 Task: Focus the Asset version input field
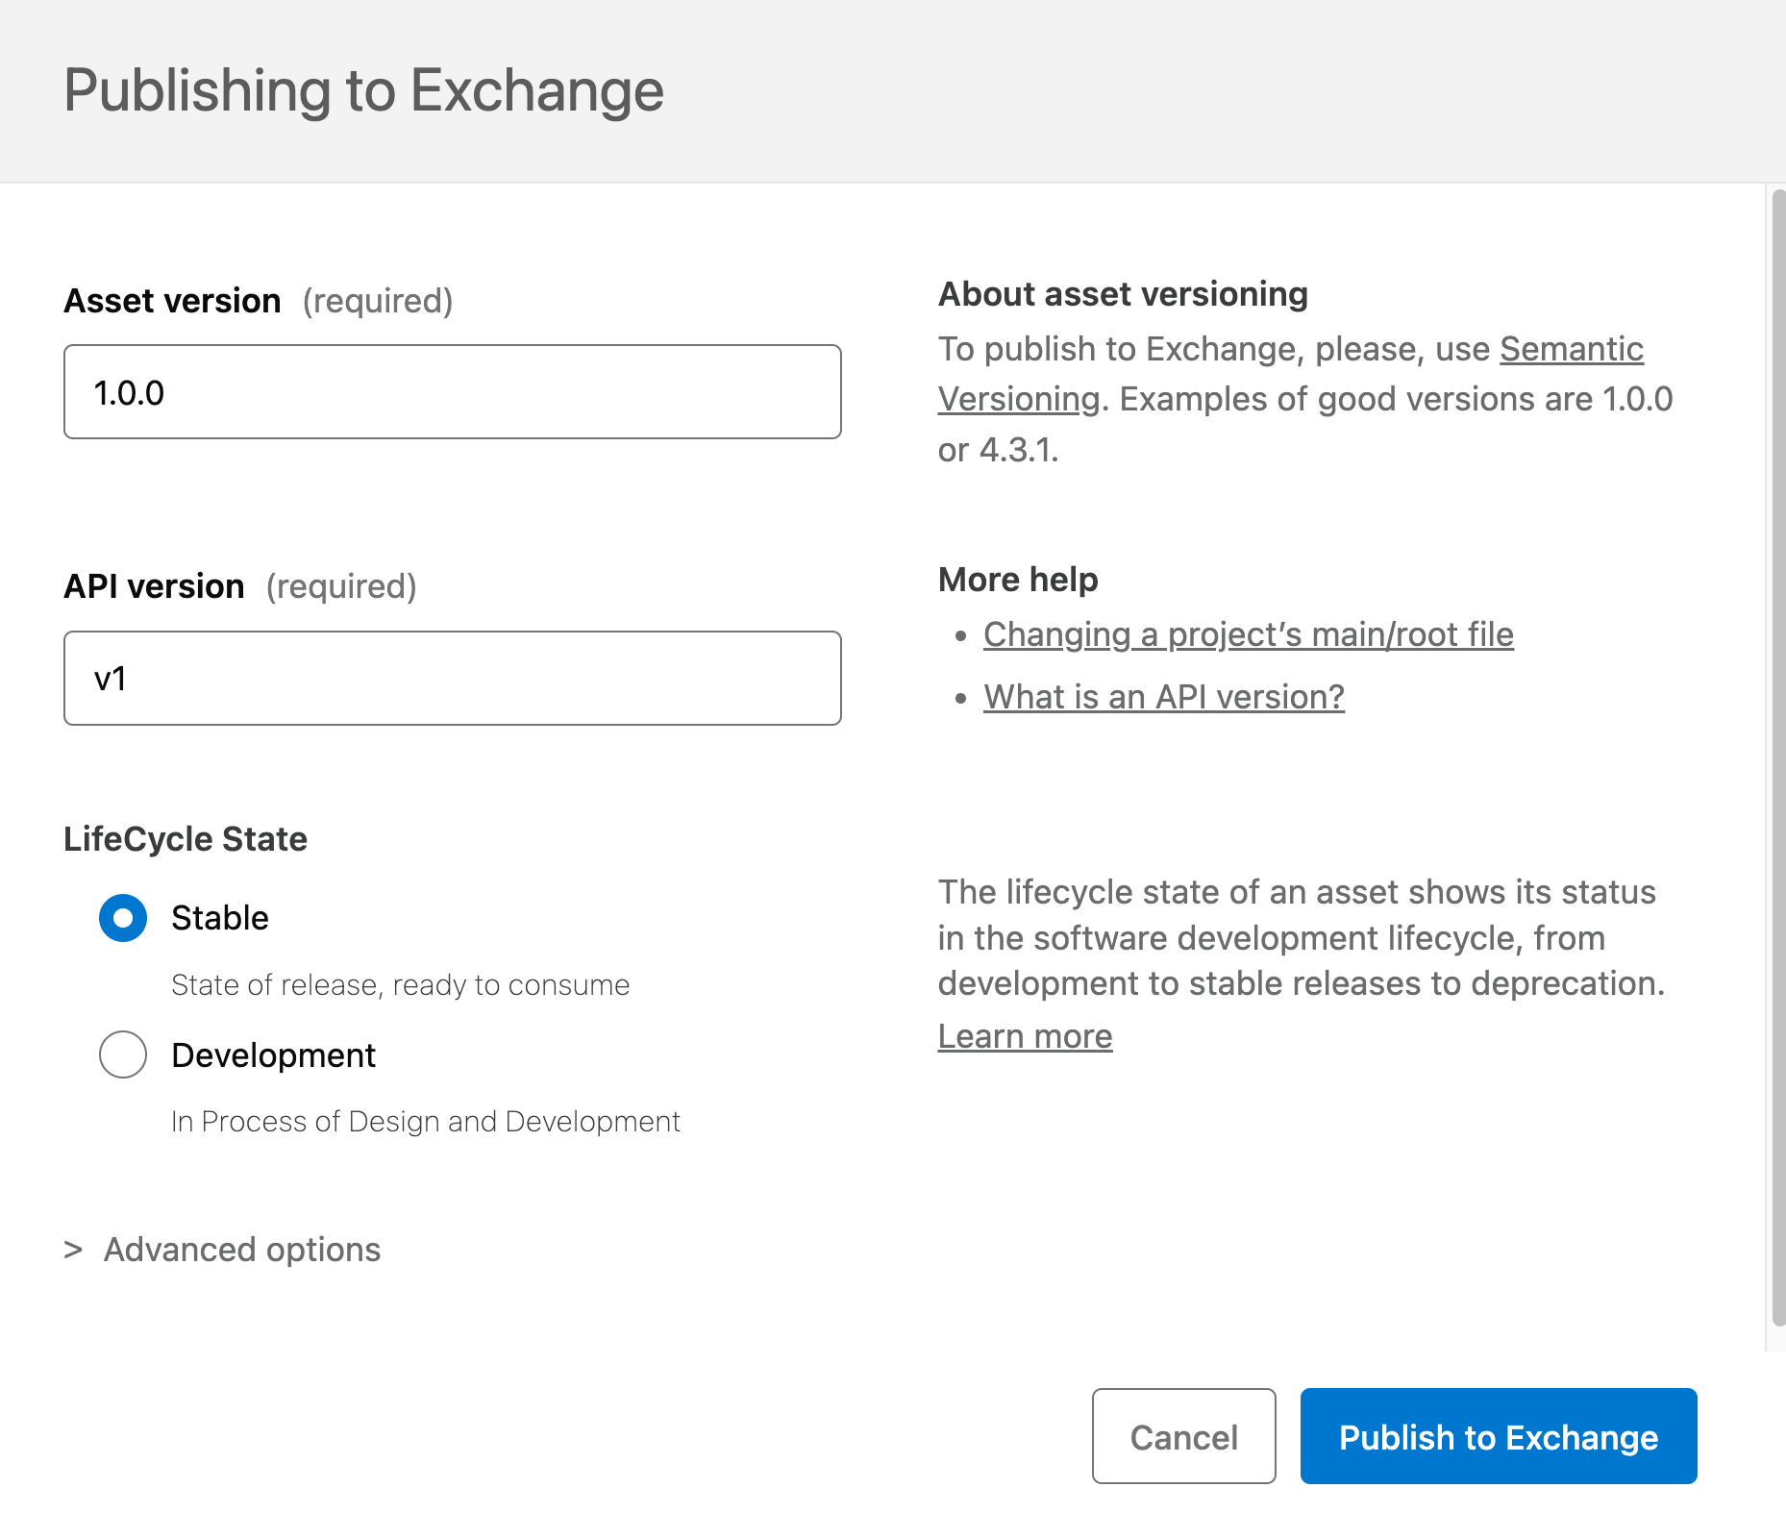[x=452, y=391]
